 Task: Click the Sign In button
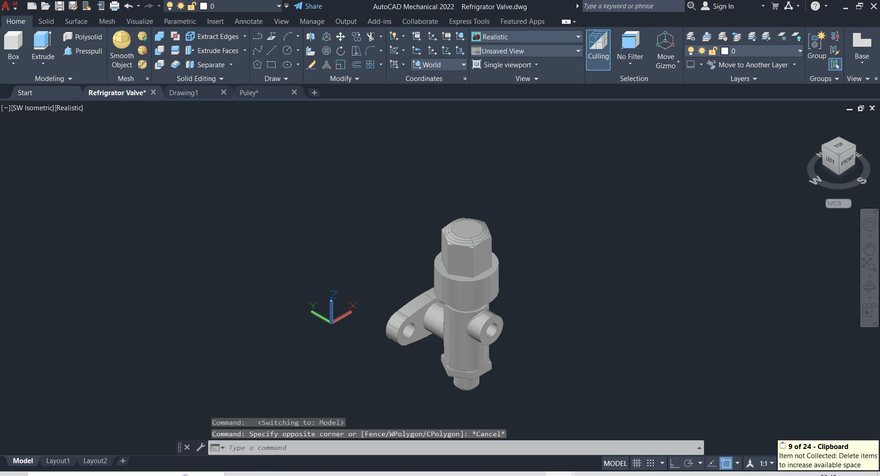click(718, 6)
